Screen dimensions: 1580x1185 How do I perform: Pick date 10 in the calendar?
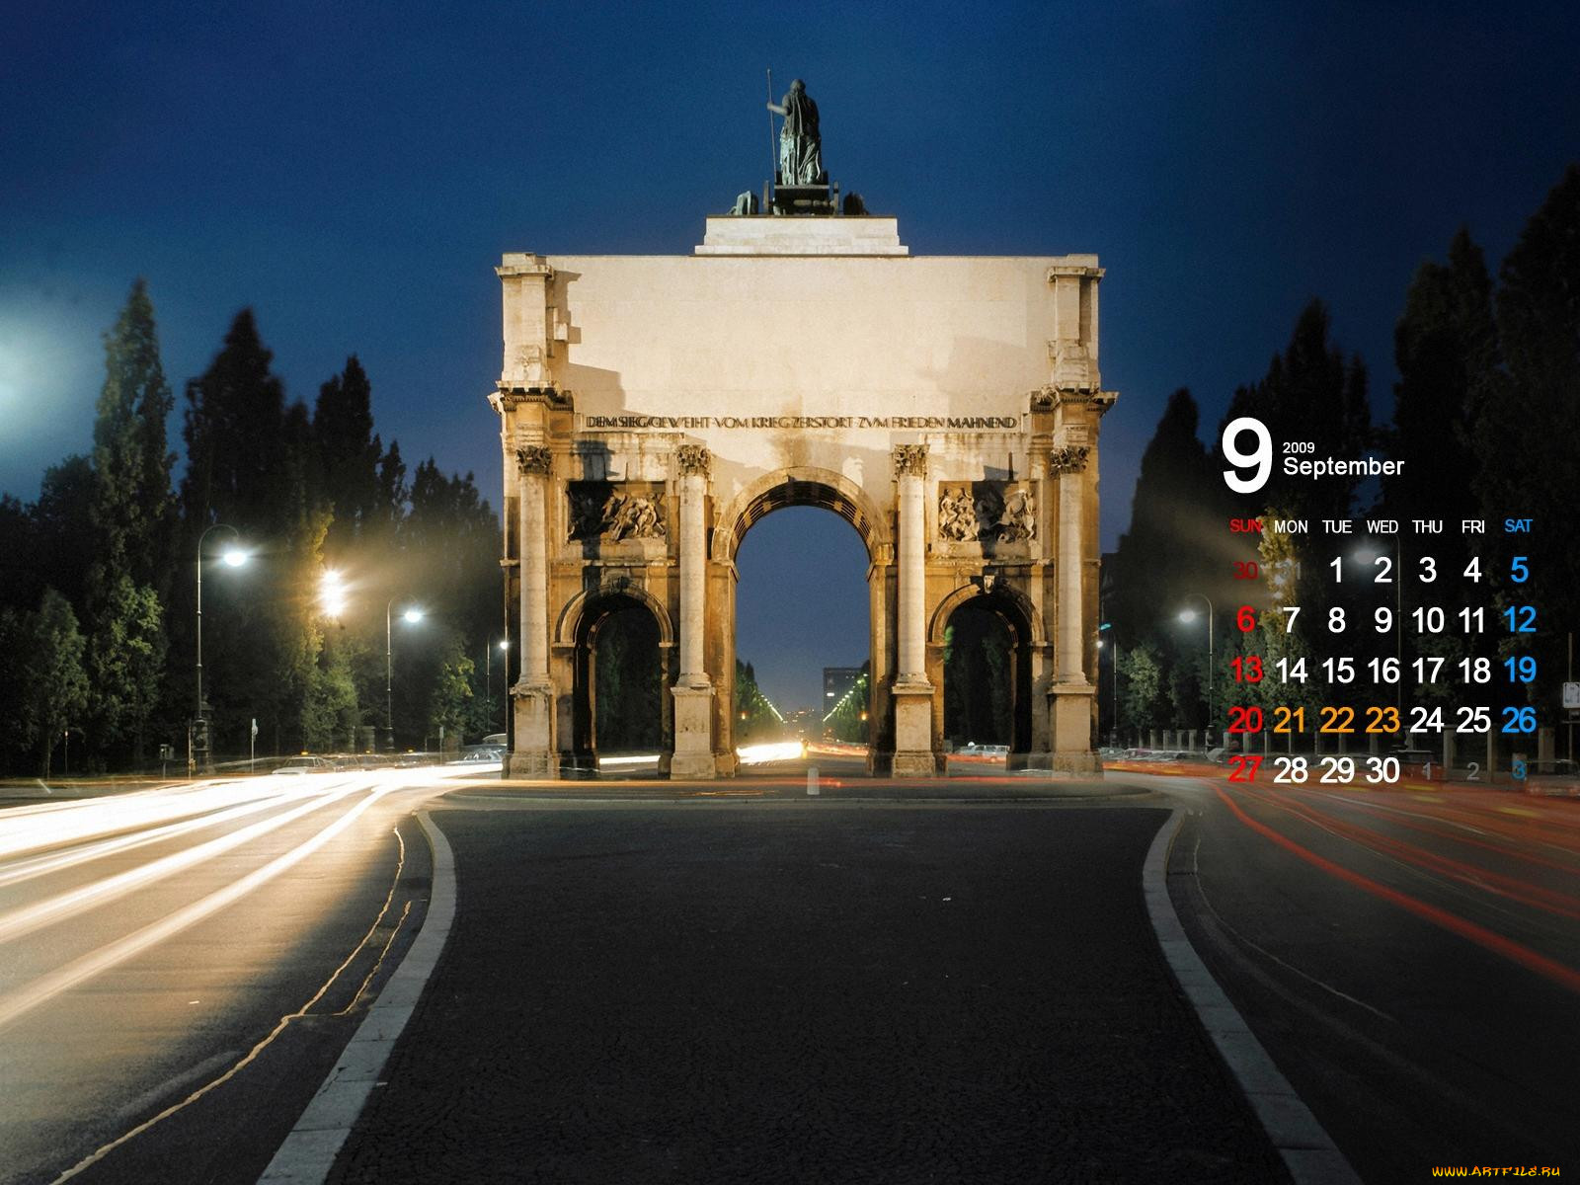tap(1427, 620)
